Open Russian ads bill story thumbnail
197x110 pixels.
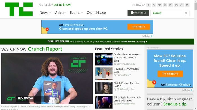[x=104, y=102]
